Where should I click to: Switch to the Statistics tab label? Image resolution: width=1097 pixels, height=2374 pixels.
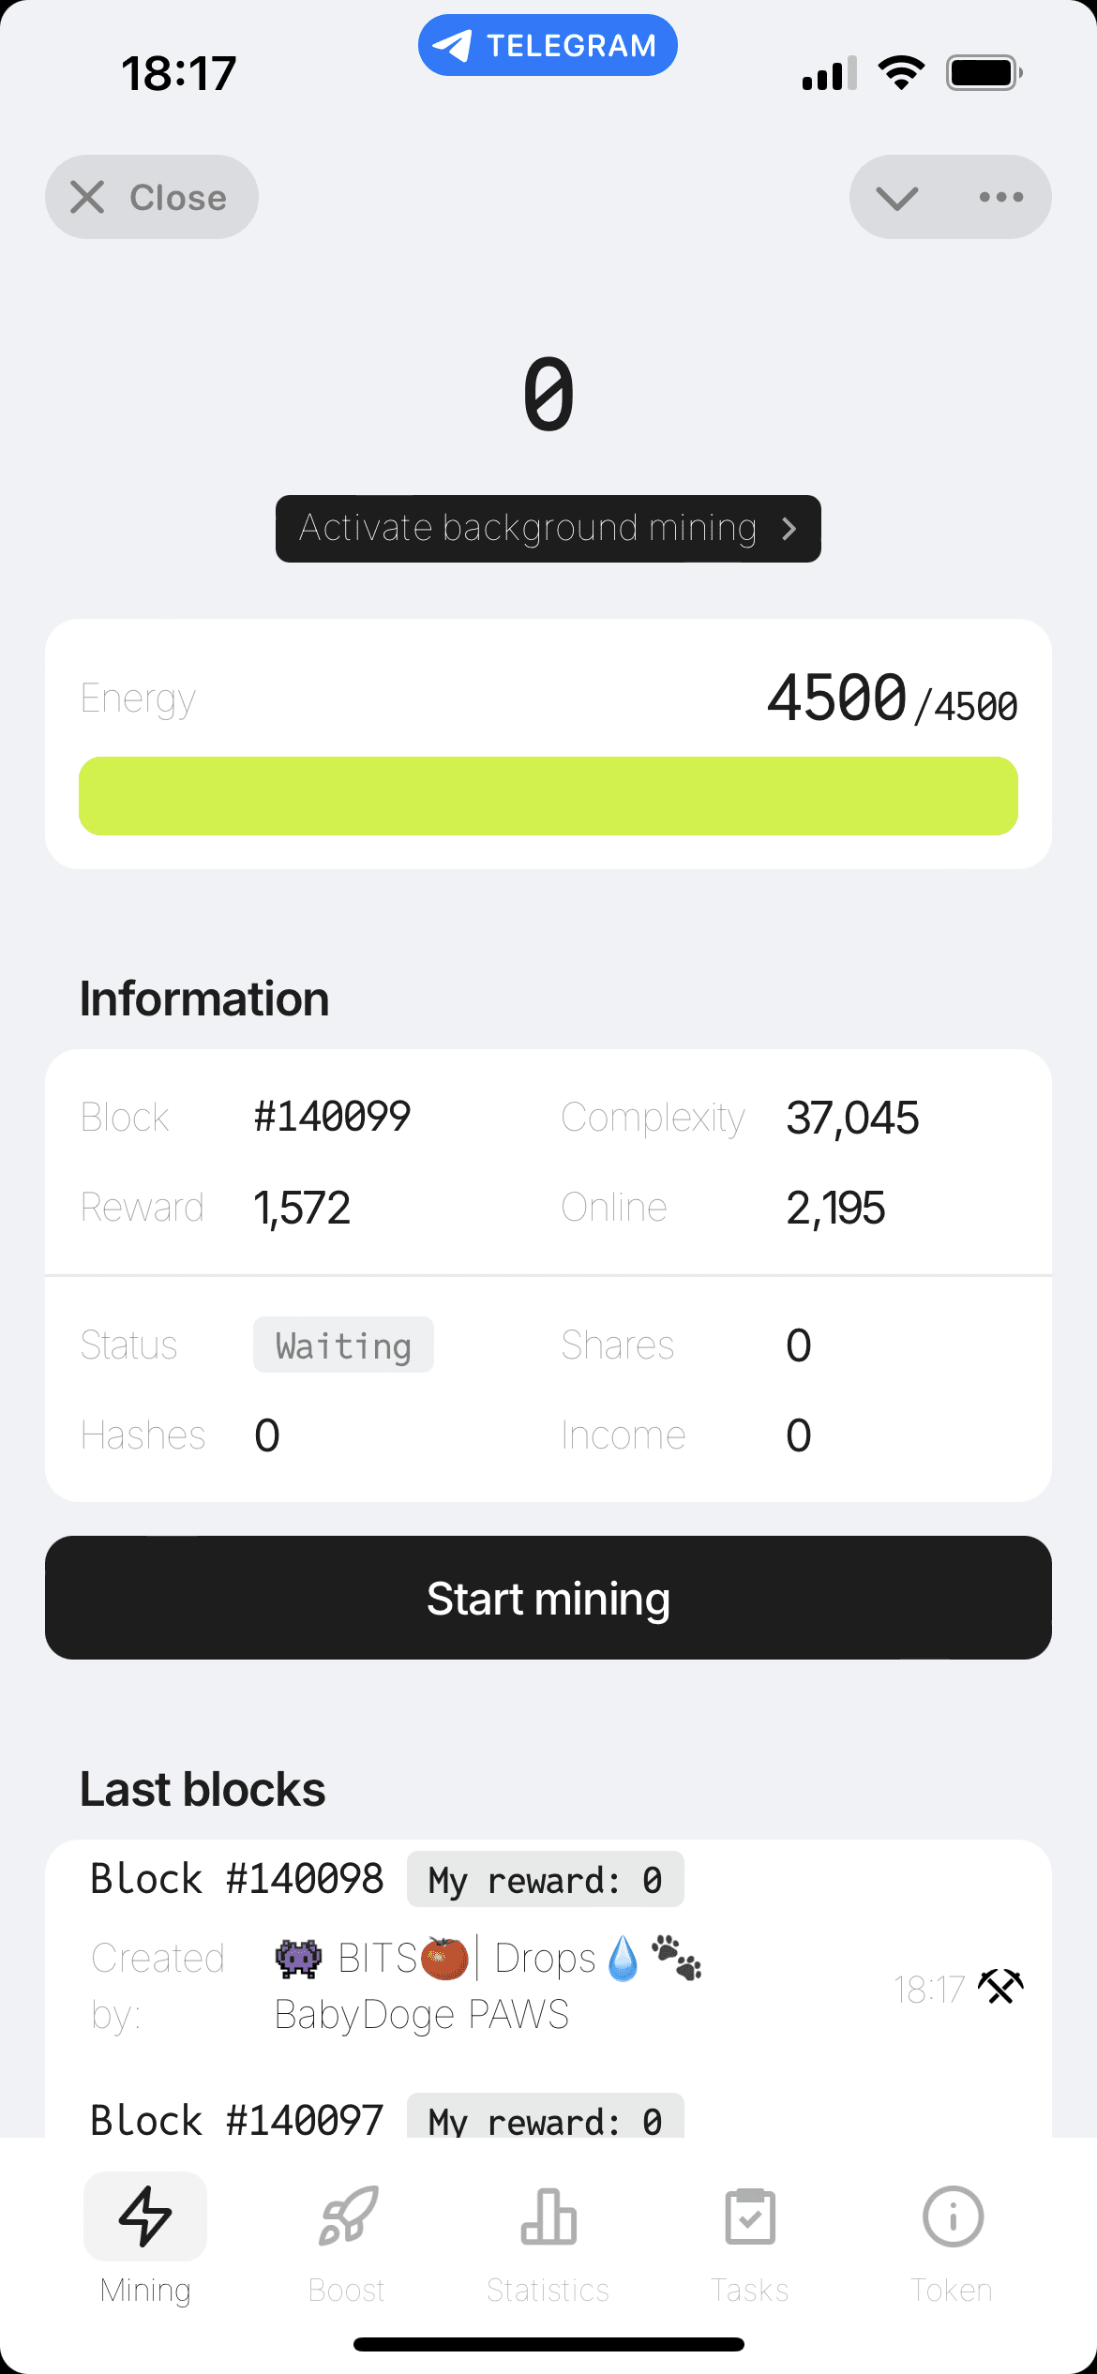[x=548, y=2290]
